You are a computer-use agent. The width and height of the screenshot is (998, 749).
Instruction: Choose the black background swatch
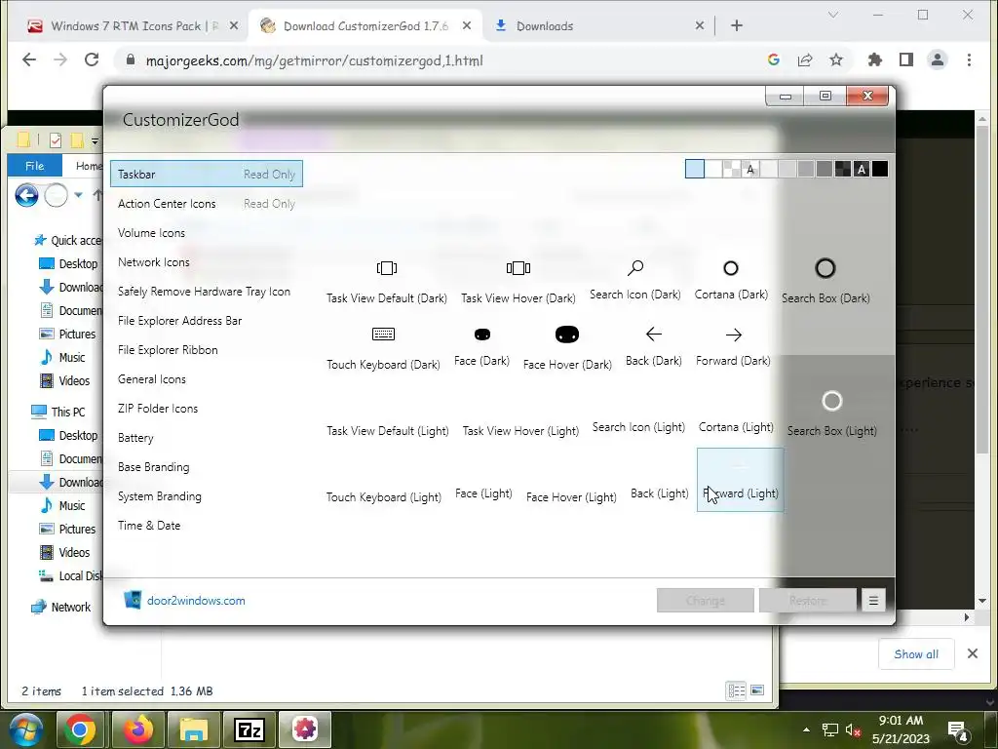[880, 169]
